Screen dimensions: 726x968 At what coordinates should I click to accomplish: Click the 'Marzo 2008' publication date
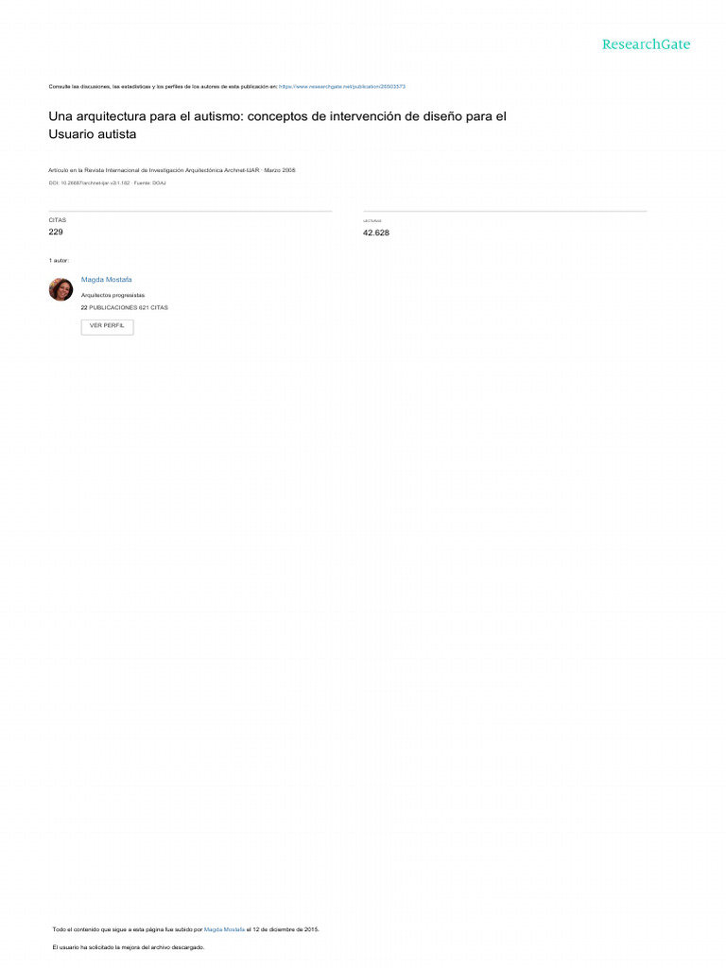[280, 170]
